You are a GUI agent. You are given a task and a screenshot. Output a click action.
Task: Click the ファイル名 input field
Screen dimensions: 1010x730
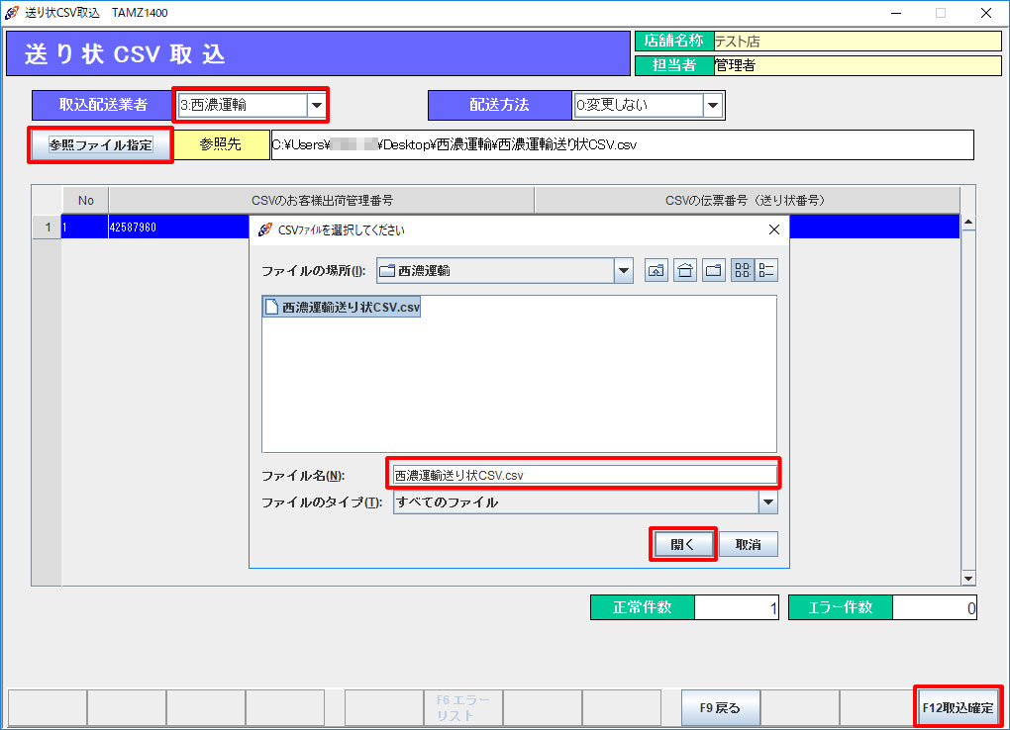584,475
